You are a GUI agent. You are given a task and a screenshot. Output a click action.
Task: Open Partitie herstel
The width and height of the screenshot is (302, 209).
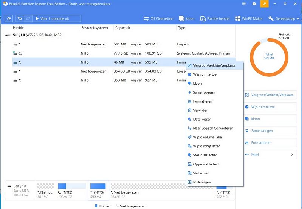coord(214,18)
